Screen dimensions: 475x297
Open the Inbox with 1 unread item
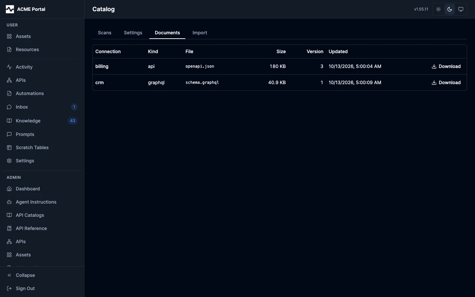point(42,107)
